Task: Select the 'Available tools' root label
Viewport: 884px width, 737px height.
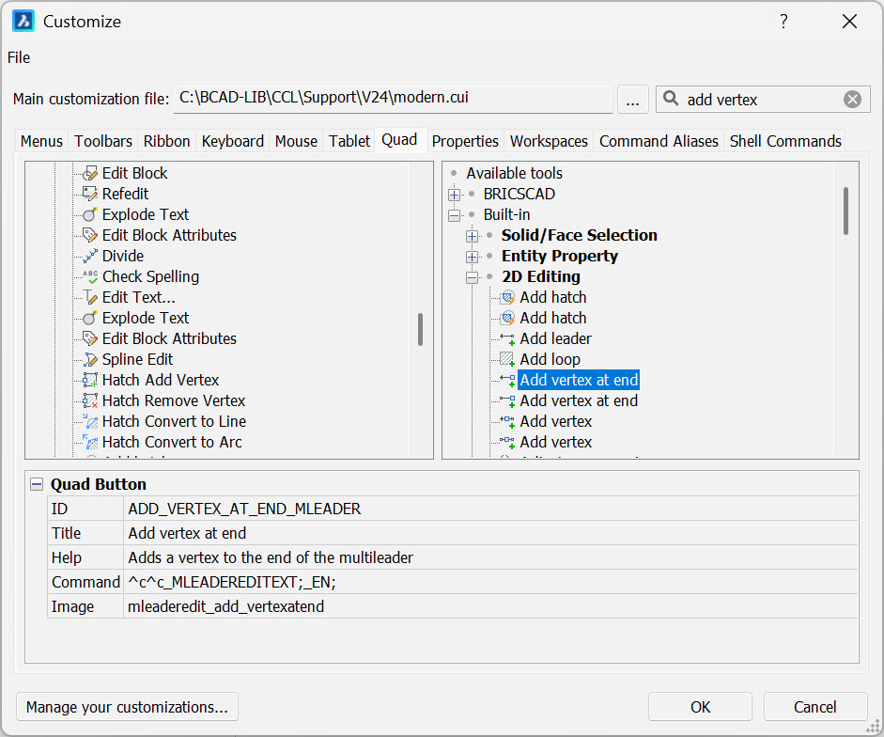Action: [514, 173]
